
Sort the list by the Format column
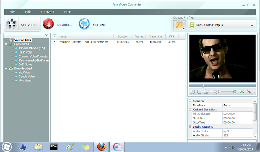tap(139, 36)
